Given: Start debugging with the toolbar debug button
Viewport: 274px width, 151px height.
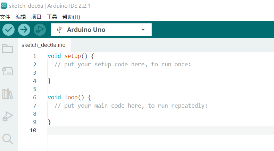Looking at the screenshot, I should coord(40,30).
